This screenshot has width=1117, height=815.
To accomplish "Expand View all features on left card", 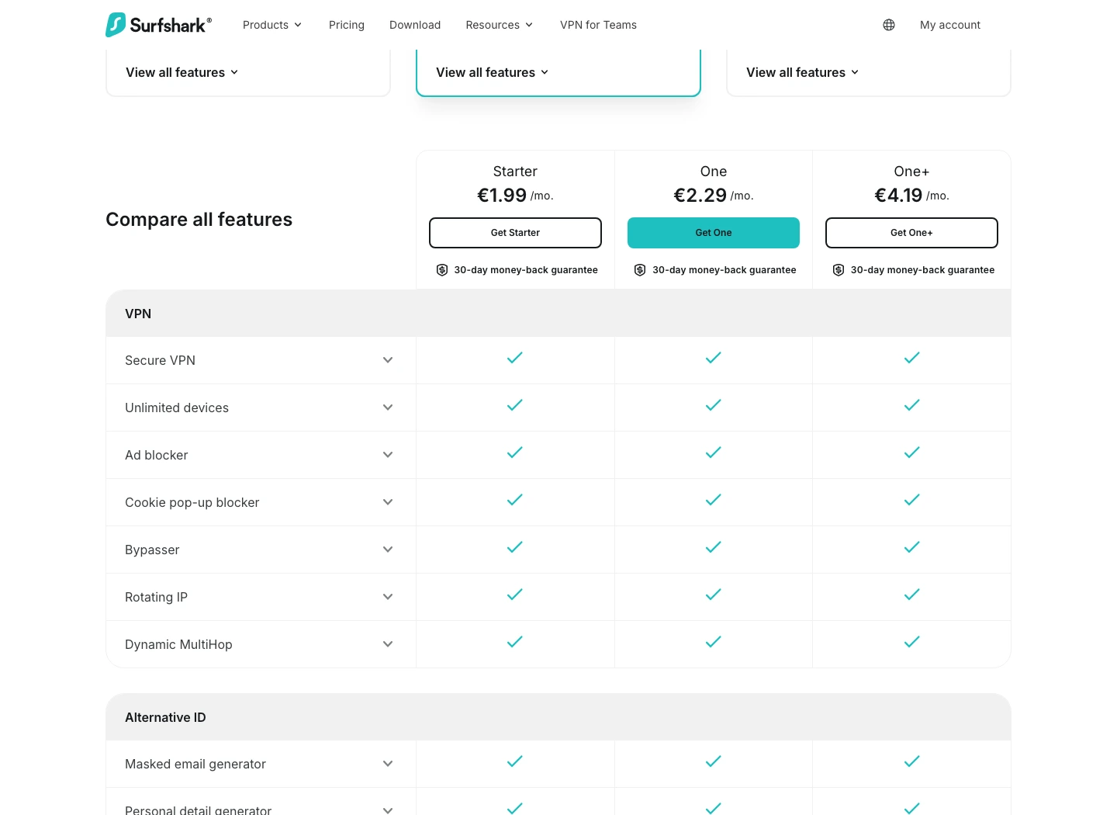I will pos(182,72).
